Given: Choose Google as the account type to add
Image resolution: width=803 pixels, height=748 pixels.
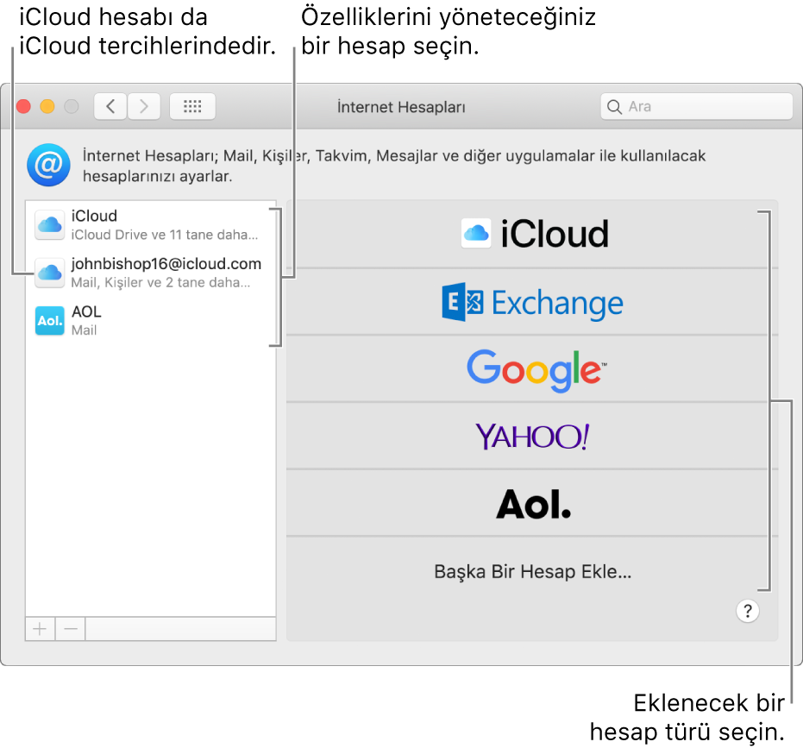Looking at the screenshot, I should tap(532, 369).
